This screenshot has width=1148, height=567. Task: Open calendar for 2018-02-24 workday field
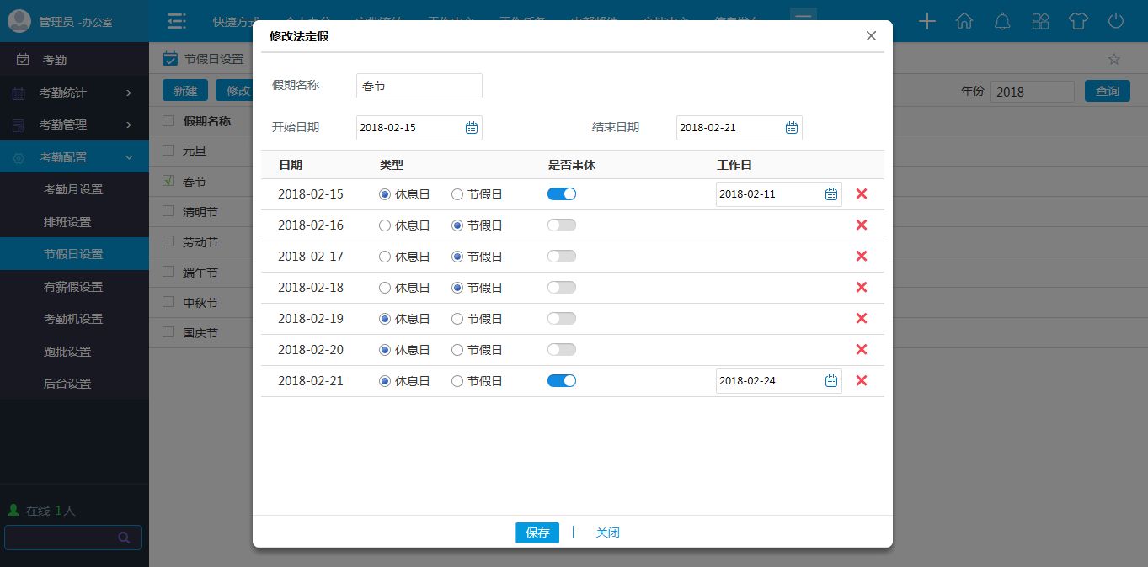(x=831, y=381)
